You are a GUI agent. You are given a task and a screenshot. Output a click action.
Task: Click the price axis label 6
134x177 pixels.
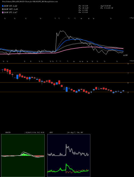tap(128, 83)
